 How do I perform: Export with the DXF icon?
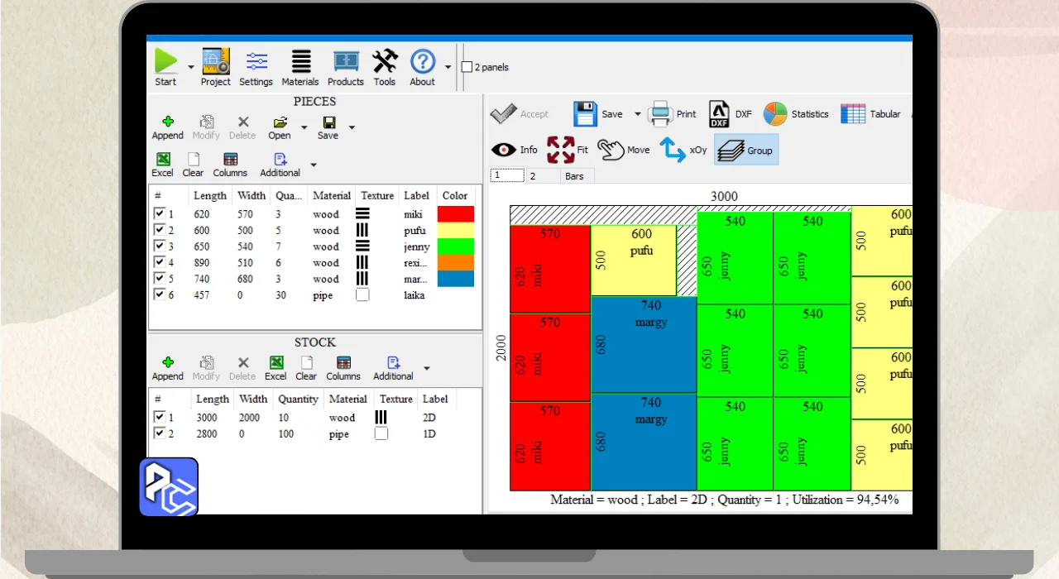719,114
